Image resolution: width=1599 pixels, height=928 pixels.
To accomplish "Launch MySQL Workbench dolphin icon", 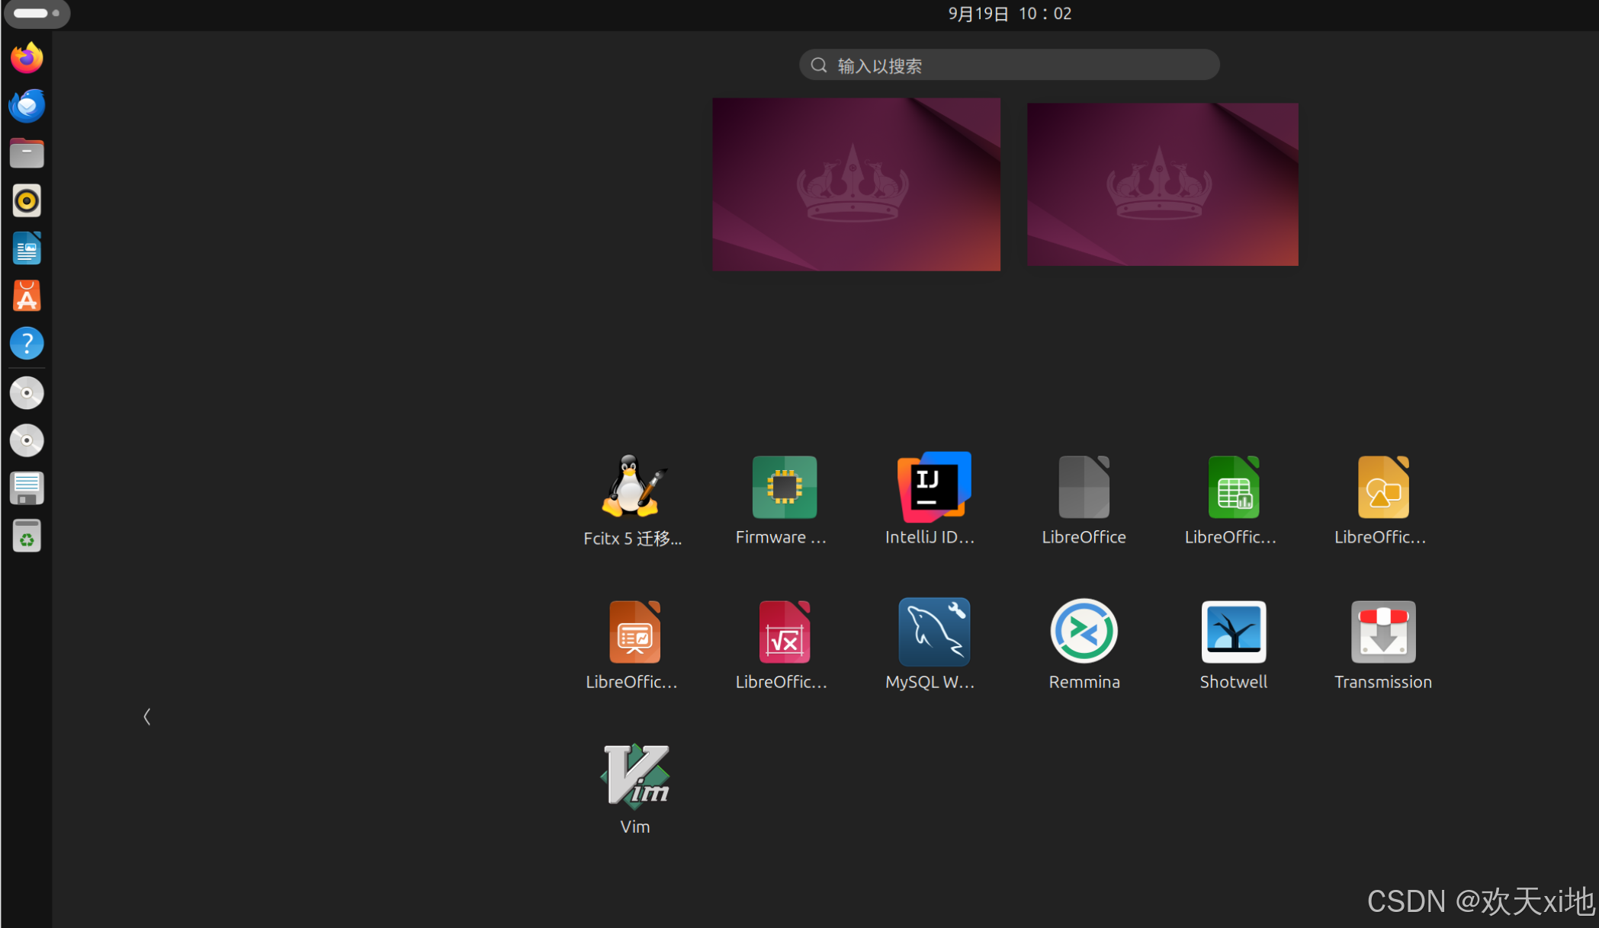I will point(933,645).
